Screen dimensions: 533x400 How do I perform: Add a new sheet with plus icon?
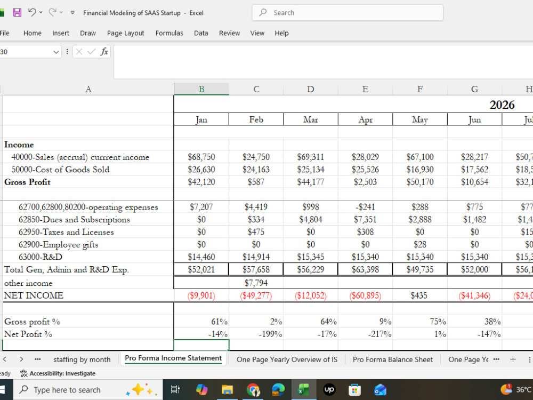click(x=513, y=359)
